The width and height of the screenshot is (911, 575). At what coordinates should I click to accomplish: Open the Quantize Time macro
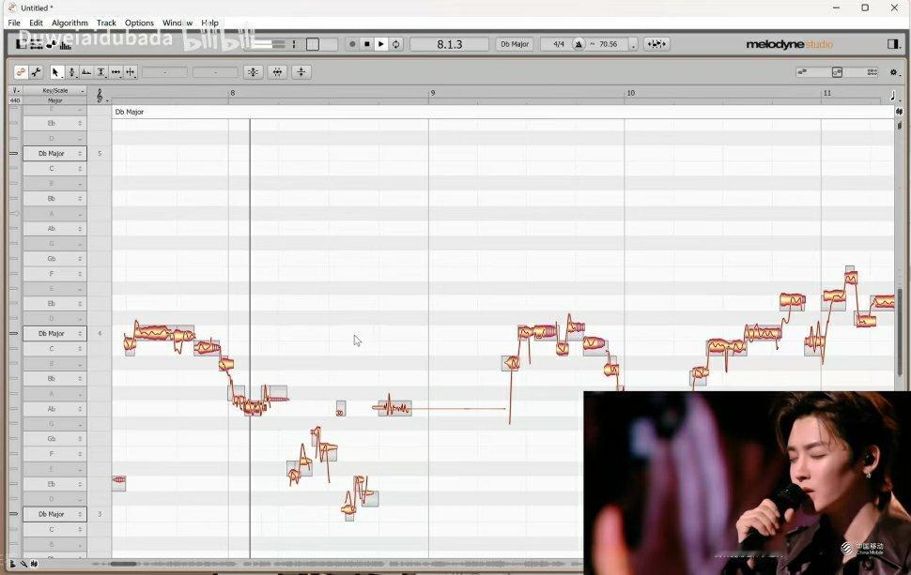[277, 72]
